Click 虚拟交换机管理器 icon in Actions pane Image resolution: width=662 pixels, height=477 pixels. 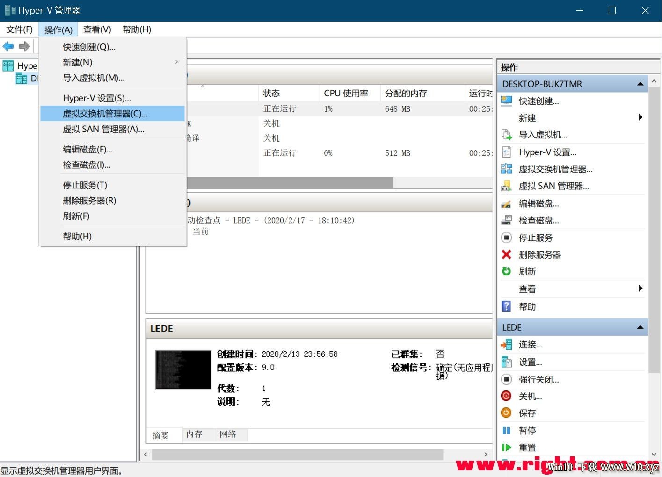click(506, 169)
